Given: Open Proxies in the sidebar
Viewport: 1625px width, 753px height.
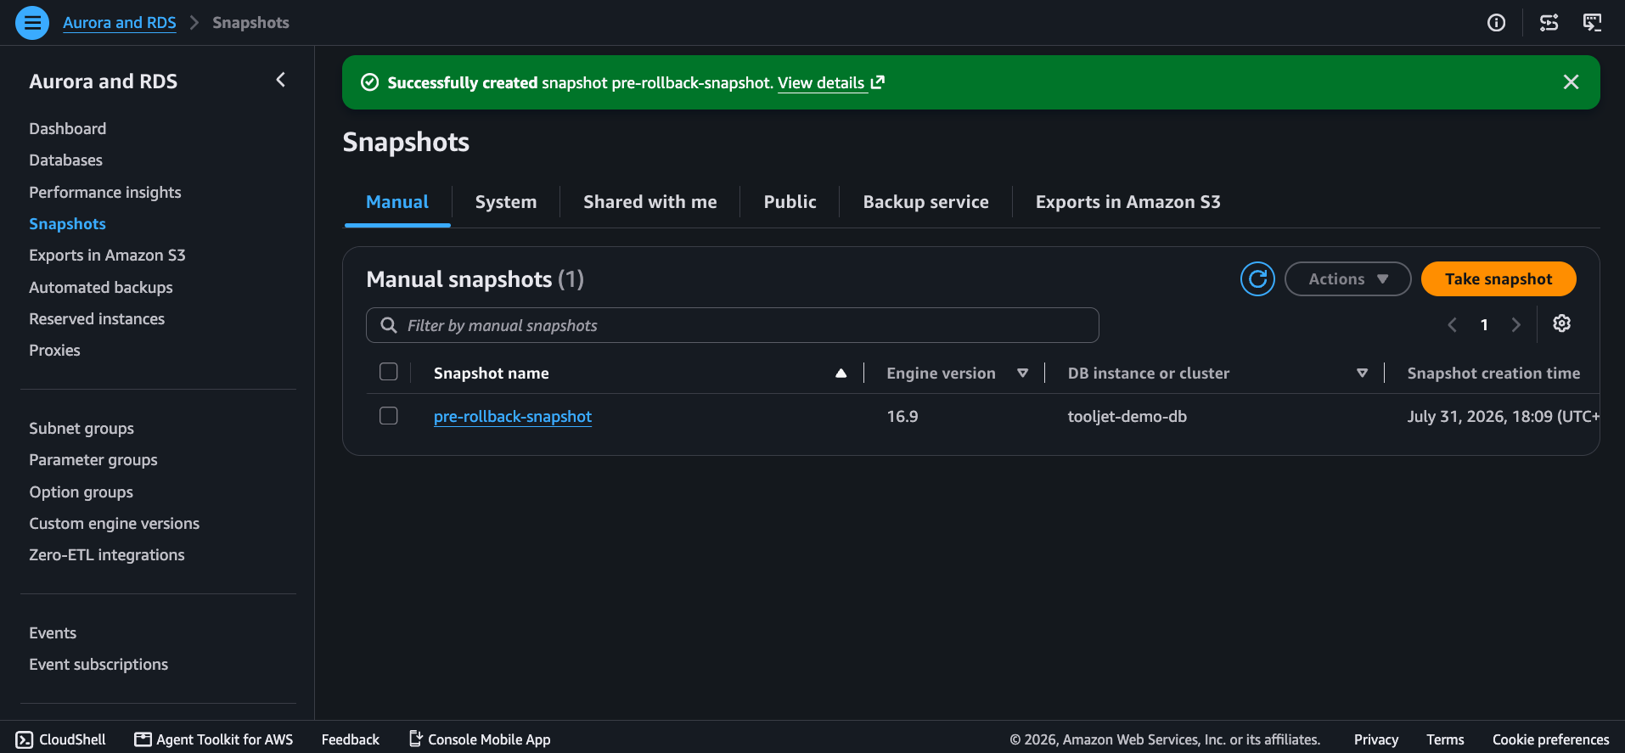Looking at the screenshot, I should coord(54,350).
